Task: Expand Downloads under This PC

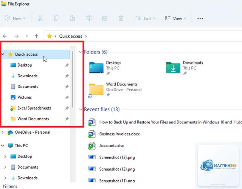Action: [5, 178]
